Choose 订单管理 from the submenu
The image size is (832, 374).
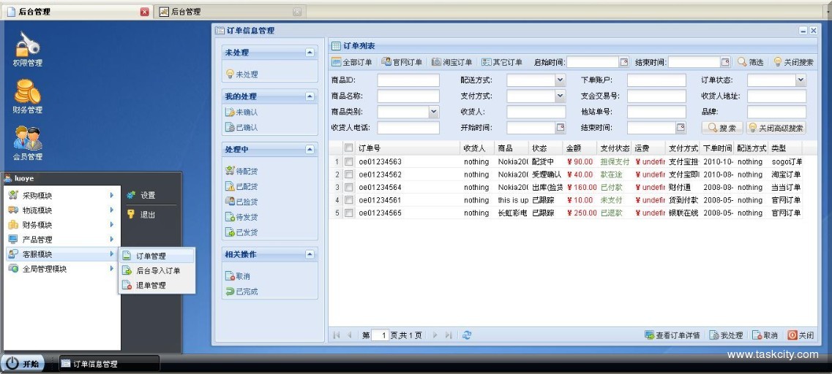[x=157, y=256]
